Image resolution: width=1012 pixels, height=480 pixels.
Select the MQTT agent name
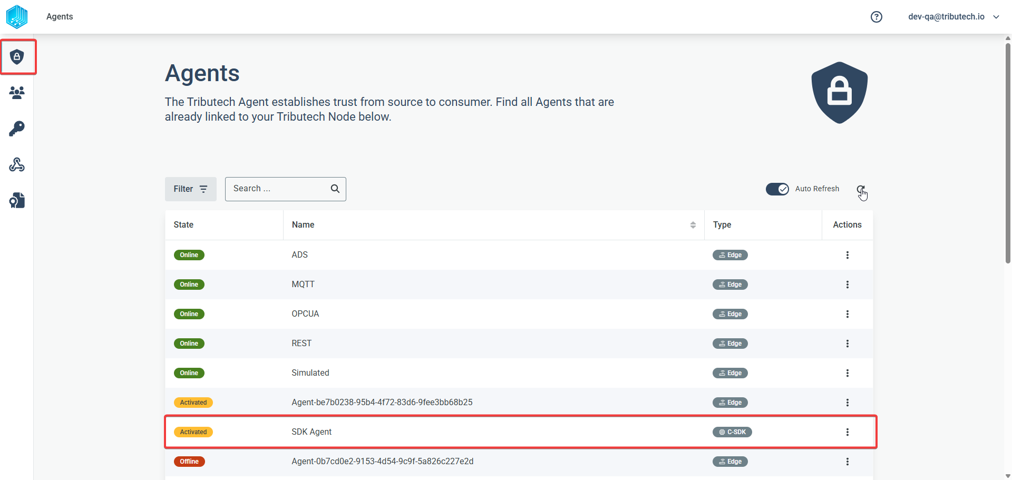303,285
